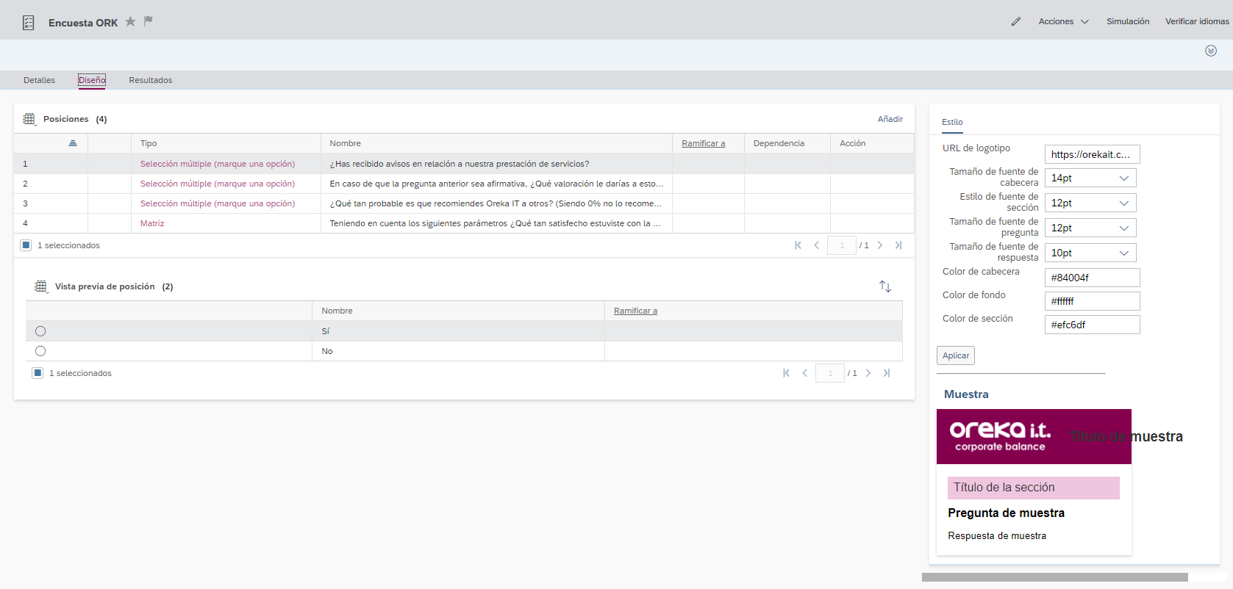Select the radio button for Sí

[40, 331]
